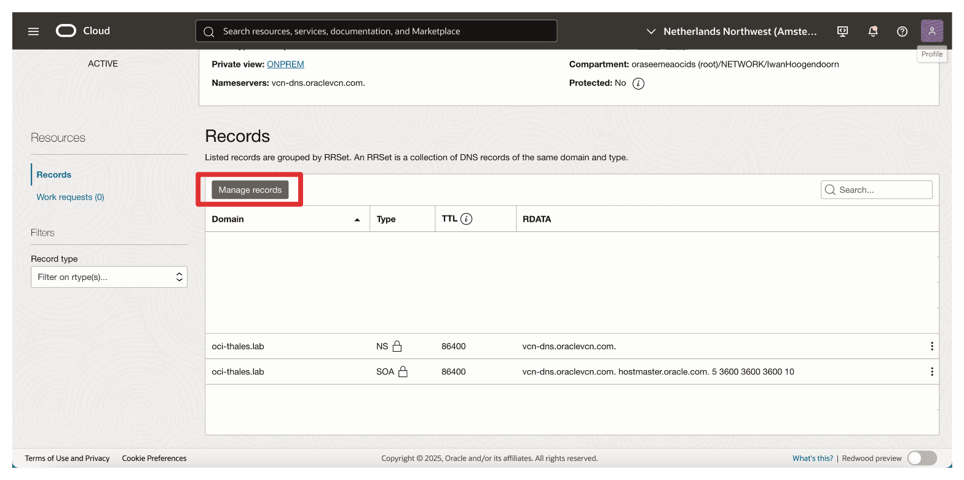Open the help question mark icon

tap(902, 31)
